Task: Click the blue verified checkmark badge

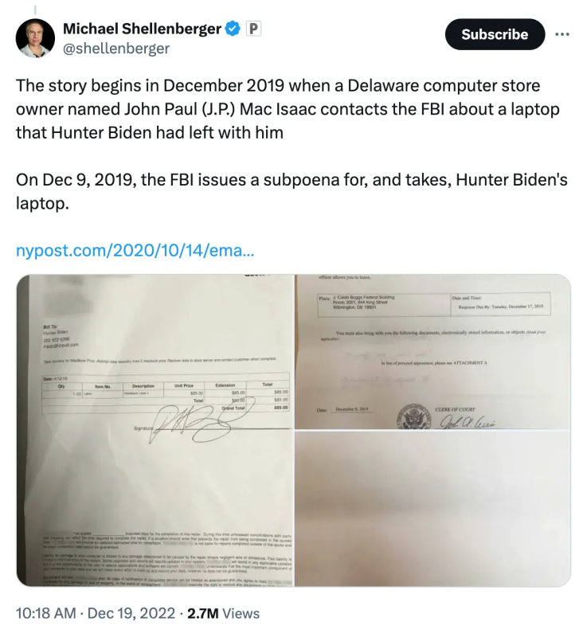Action: [x=233, y=29]
